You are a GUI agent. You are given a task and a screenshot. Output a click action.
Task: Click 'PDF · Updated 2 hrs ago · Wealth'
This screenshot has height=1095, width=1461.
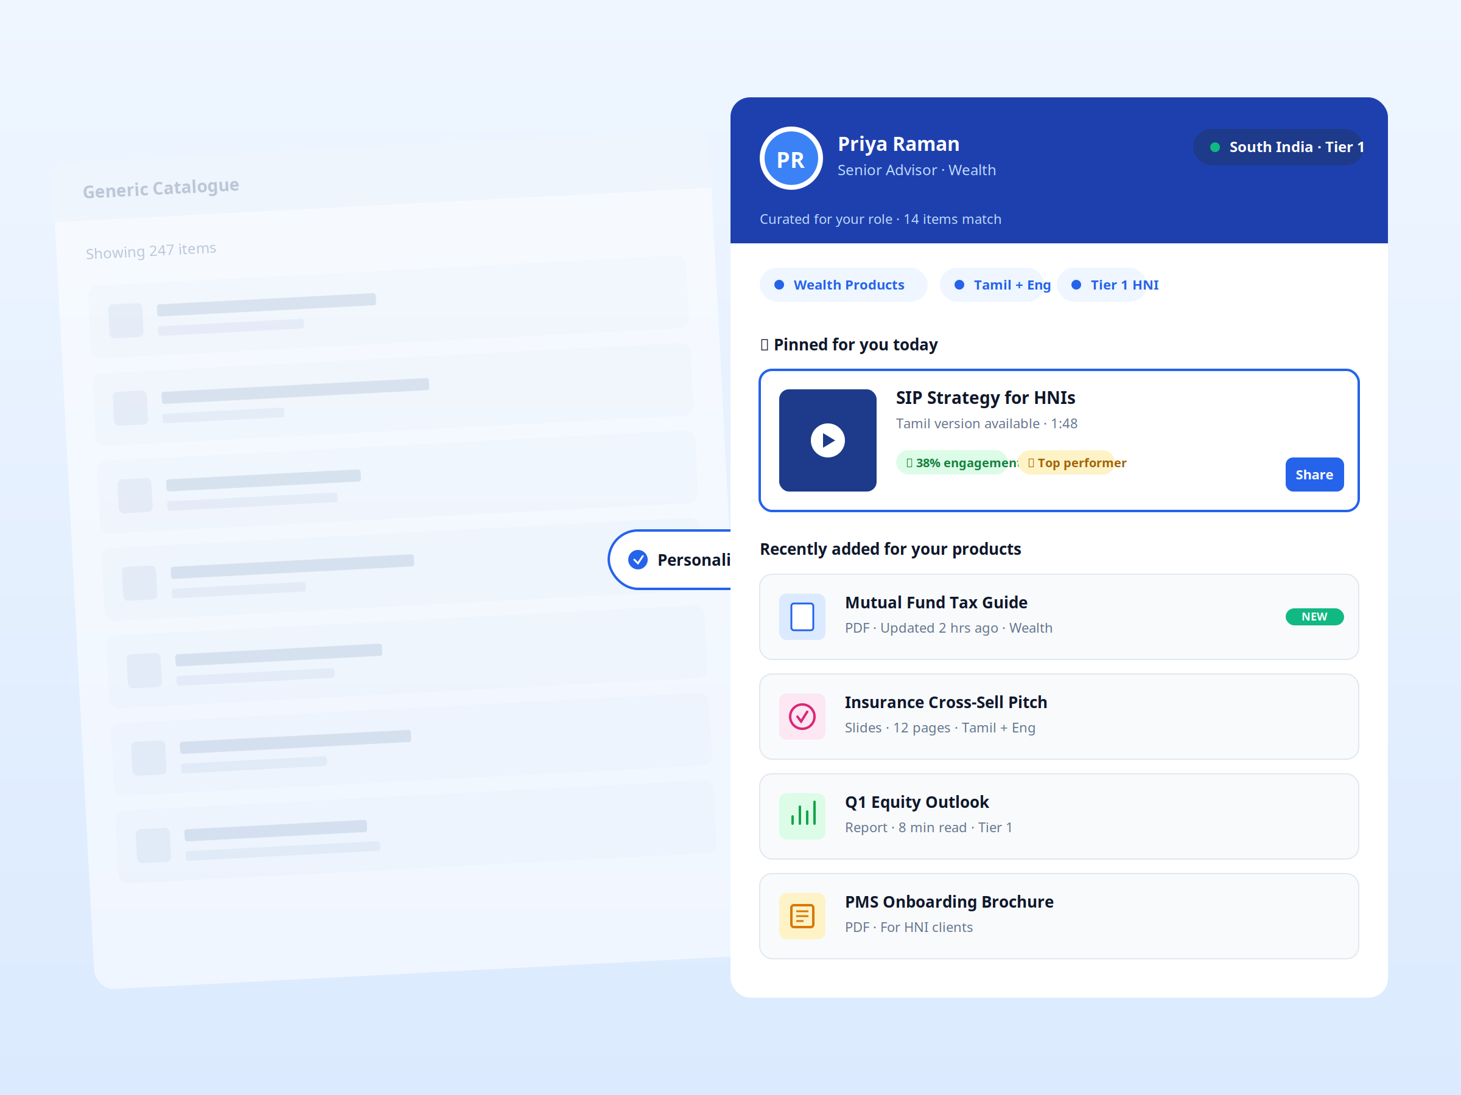(948, 628)
